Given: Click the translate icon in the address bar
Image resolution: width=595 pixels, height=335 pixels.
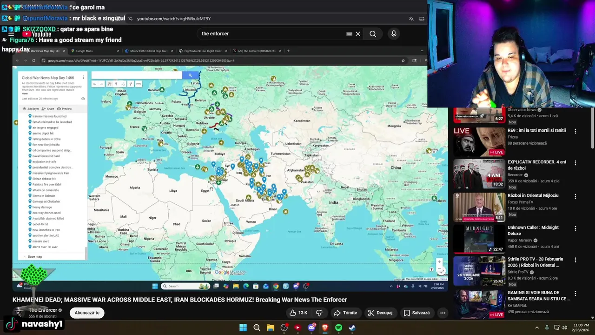Looking at the screenshot, I should pyautogui.click(x=411, y=19).
